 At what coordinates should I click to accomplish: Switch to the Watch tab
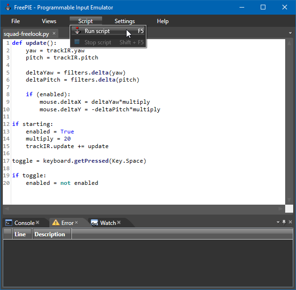point(108,223)
